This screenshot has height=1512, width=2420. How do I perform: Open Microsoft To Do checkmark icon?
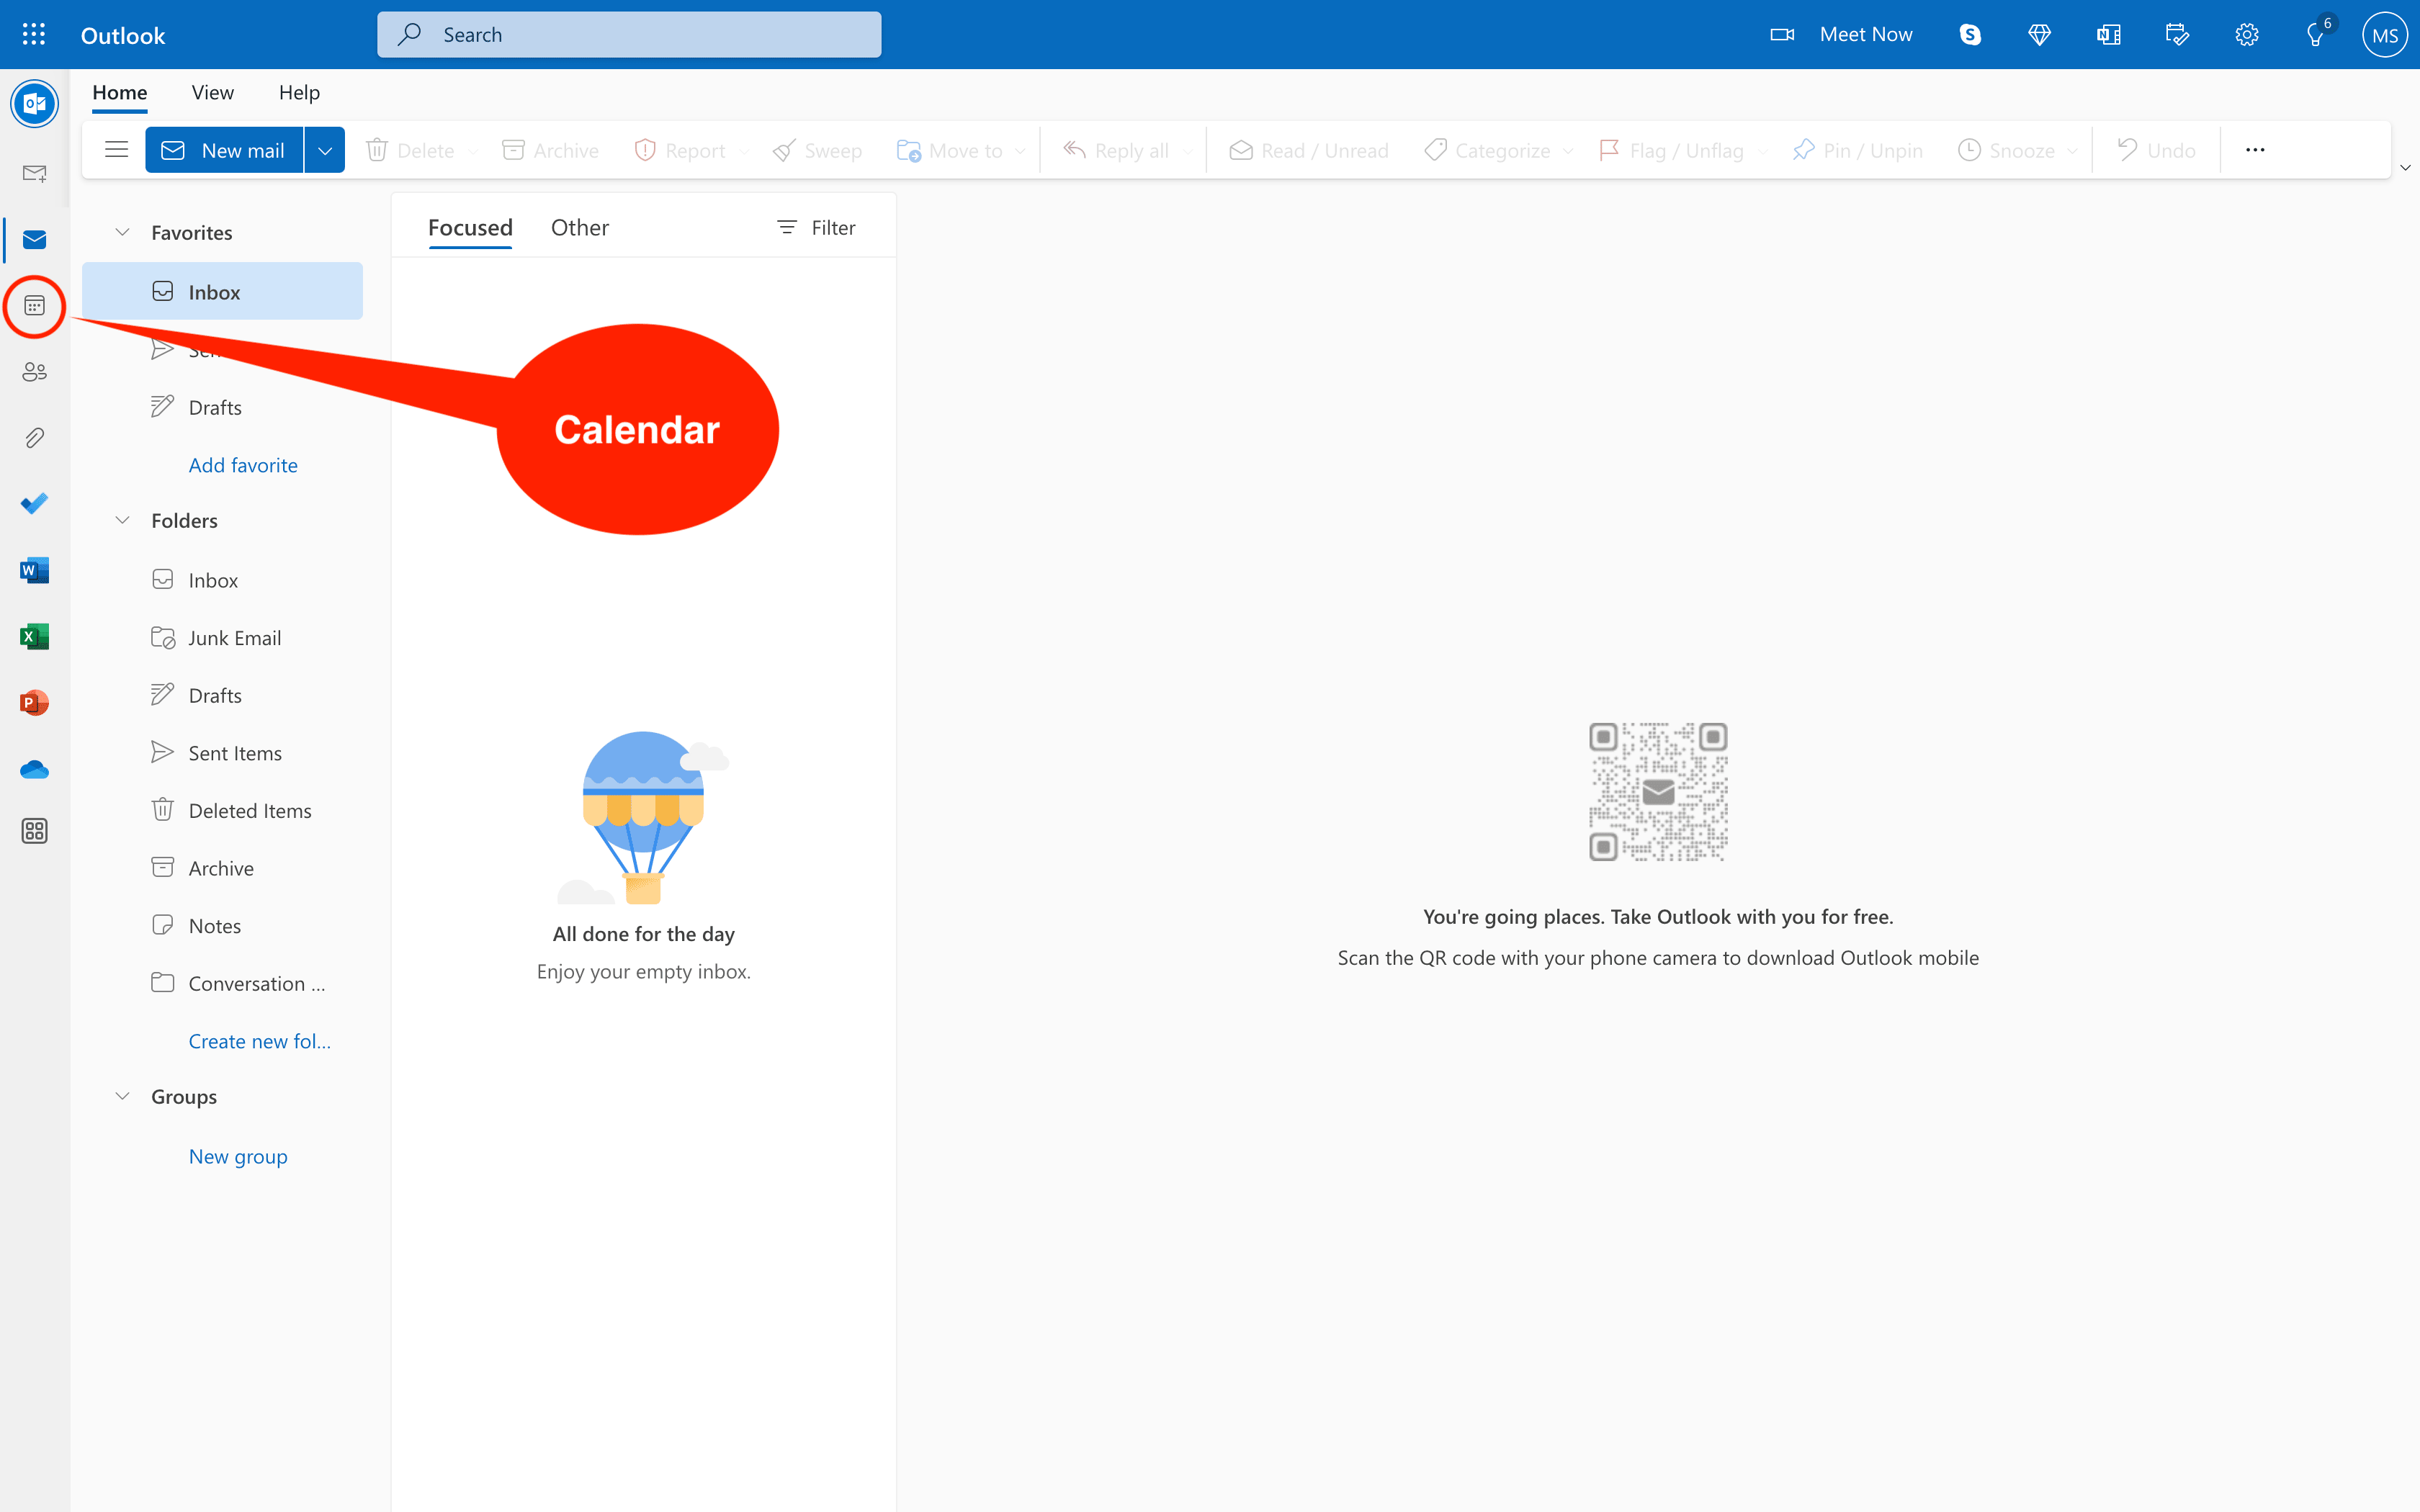(34, 503)
